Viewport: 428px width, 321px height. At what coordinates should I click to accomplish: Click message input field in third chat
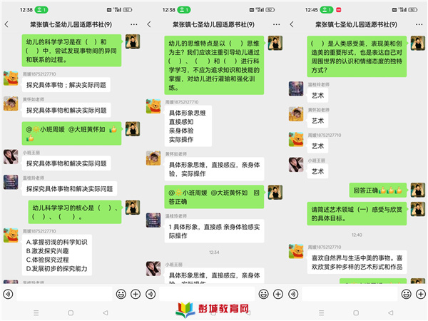(x=350, y=294)
